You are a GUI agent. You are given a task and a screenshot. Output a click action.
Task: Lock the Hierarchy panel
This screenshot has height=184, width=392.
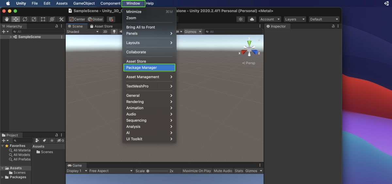click(57, 26)
